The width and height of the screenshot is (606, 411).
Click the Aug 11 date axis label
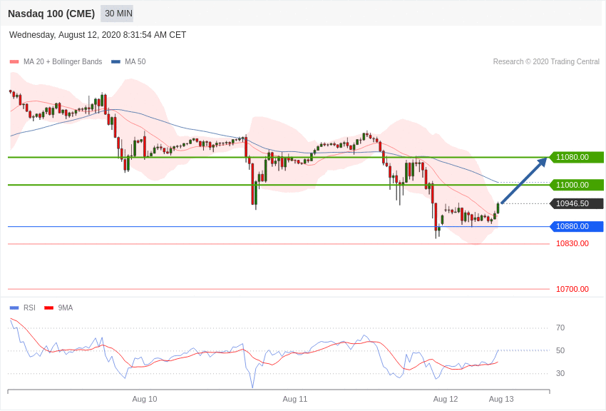coord(295,399)
